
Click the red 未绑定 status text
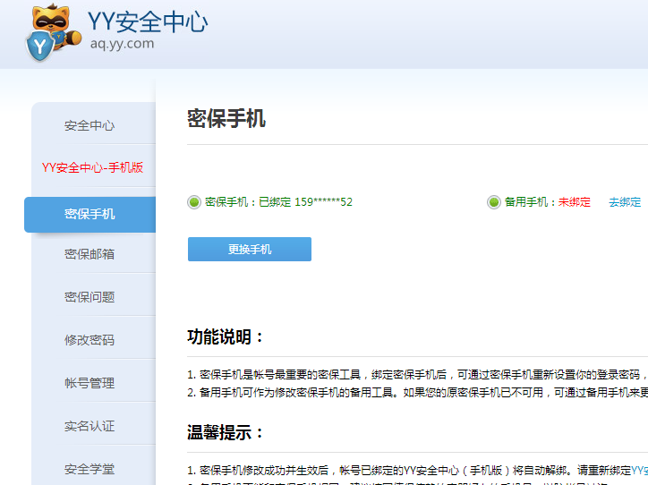[575, 202]
